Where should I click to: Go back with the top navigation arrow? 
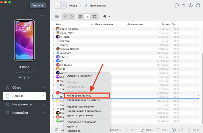click(x=57, y=5)
